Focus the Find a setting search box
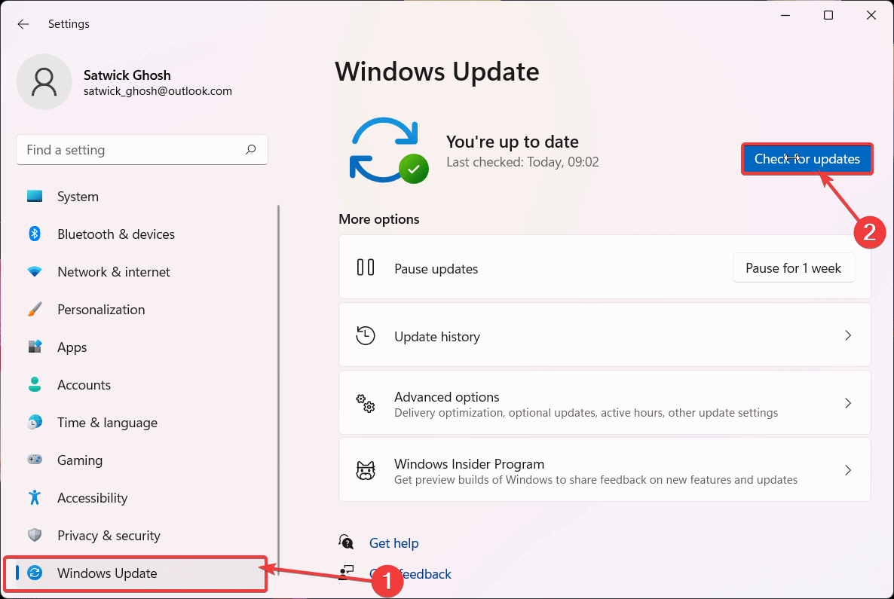 pyautogui.click(x=142, y=150)
